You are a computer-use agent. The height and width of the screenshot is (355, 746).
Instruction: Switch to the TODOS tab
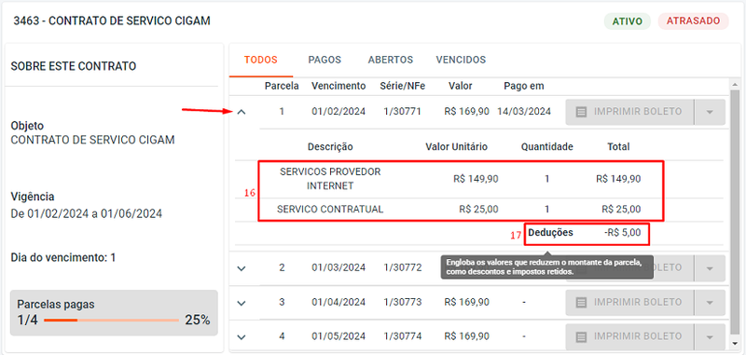click(x=261, y=60)
